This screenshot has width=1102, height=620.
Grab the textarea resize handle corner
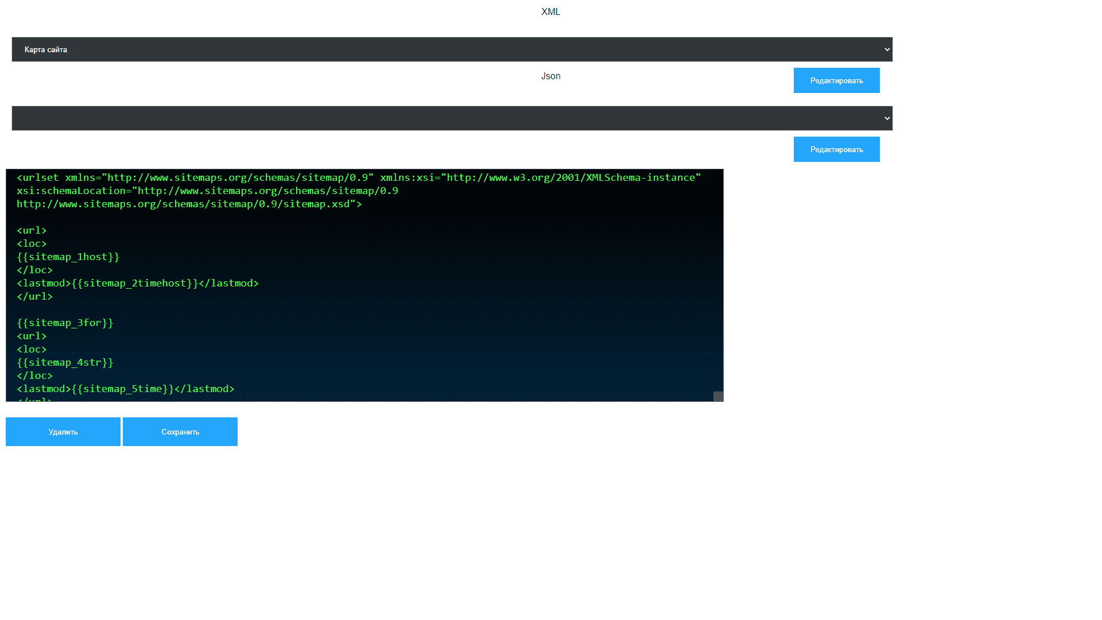tap(718, 397)
